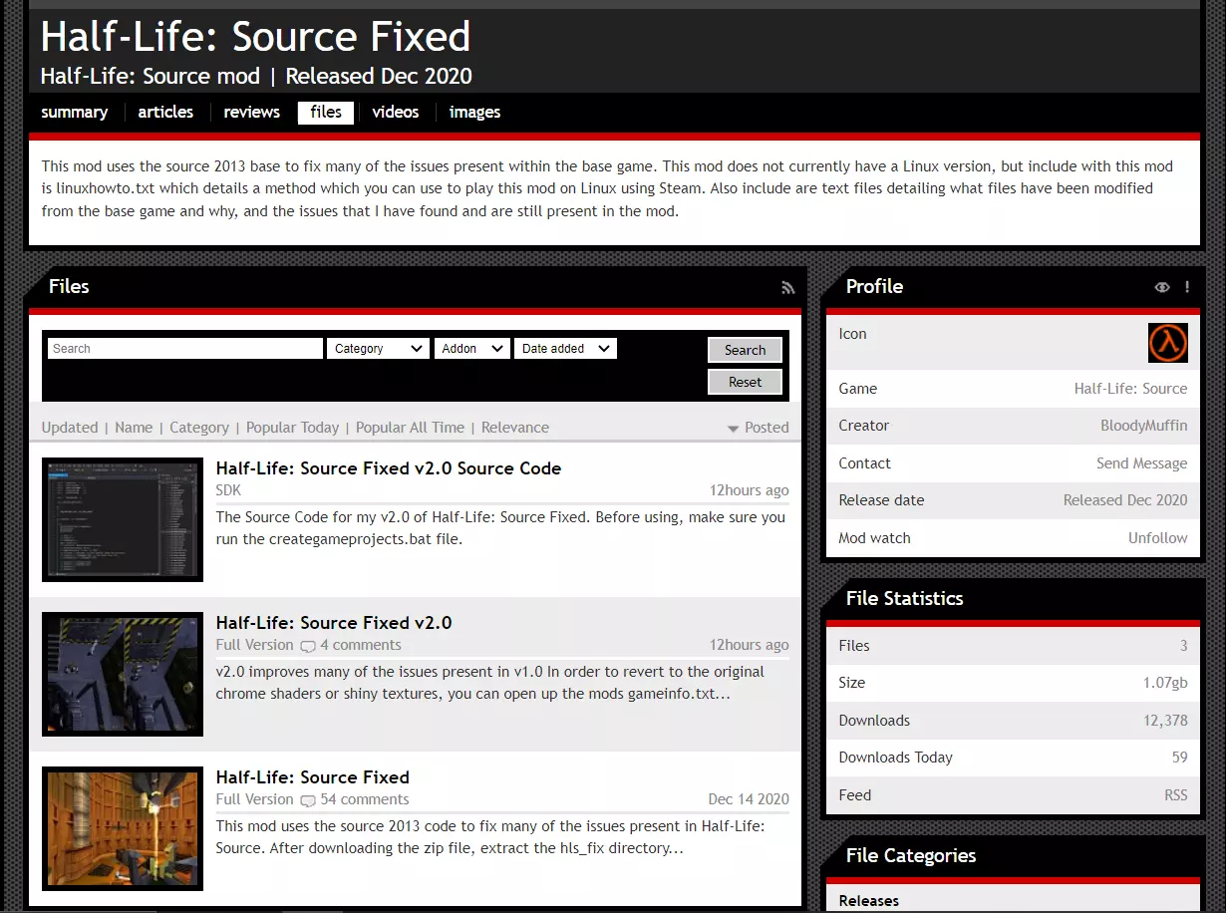
Task: Open the Half-Life: Source game link
Action: [x=1130, y=389]
